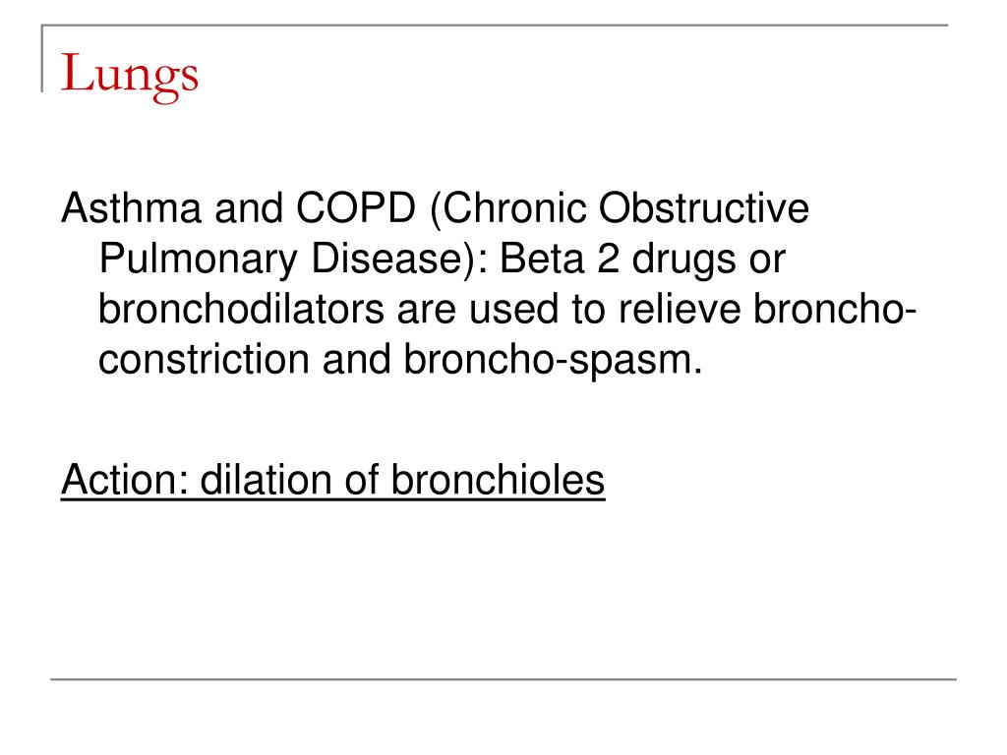Open the underlined "Action: dilation of bronchioles" text
1007x755 pixels.
(332, 480)
